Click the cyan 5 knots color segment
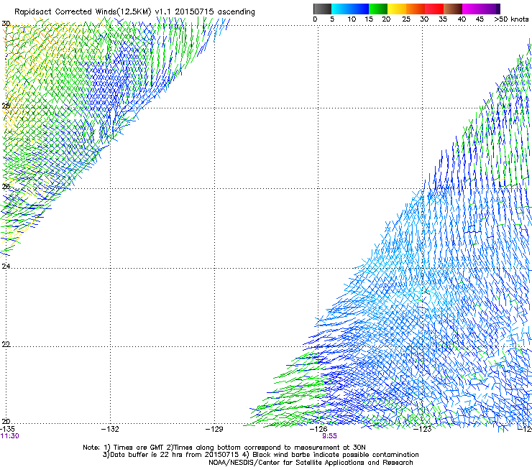Viewport: 532px width, 467px height. tap(341, 9)
